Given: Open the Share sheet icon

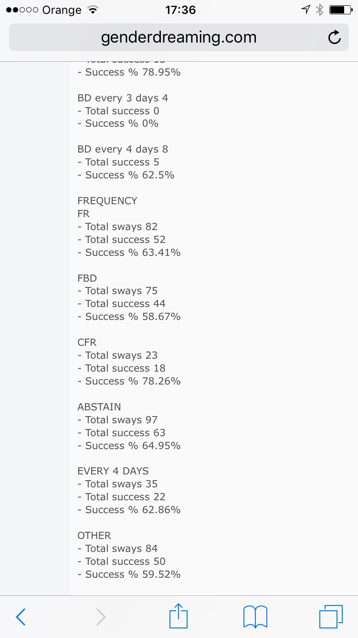Looking at the screenshot, I should [x=178, y=616].
